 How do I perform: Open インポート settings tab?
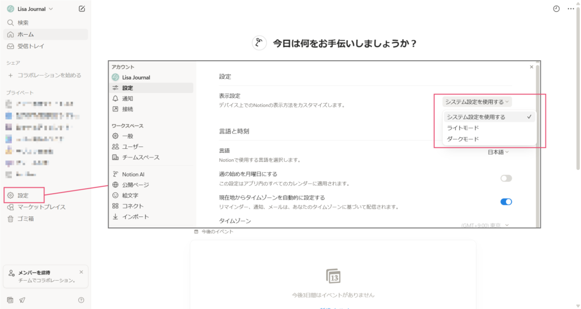pyautogui.click(x=152, y=216)
